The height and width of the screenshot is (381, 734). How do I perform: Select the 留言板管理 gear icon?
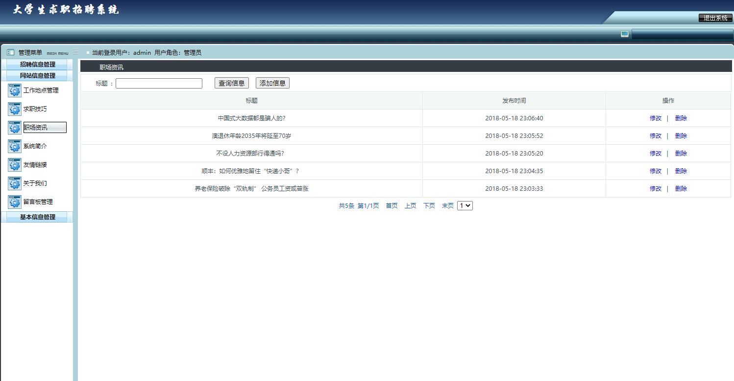pos(14,202)
